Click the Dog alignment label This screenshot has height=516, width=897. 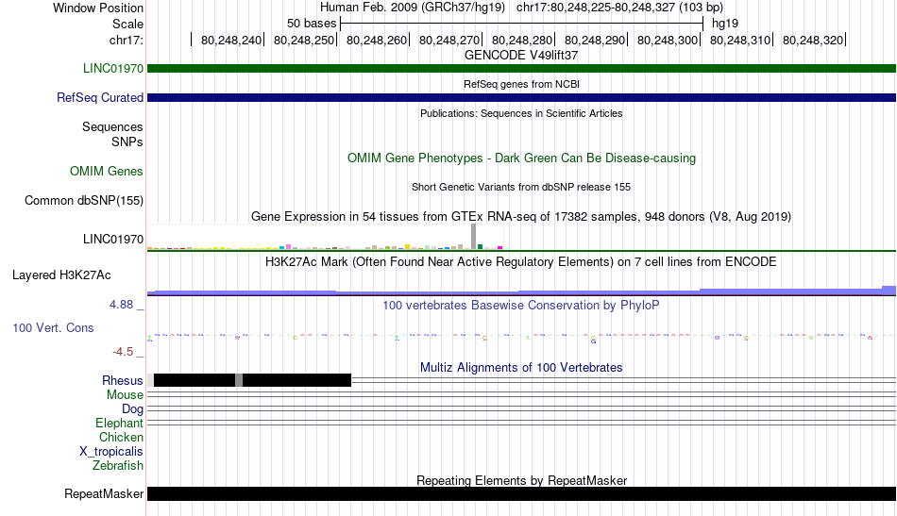pos(132,409)
